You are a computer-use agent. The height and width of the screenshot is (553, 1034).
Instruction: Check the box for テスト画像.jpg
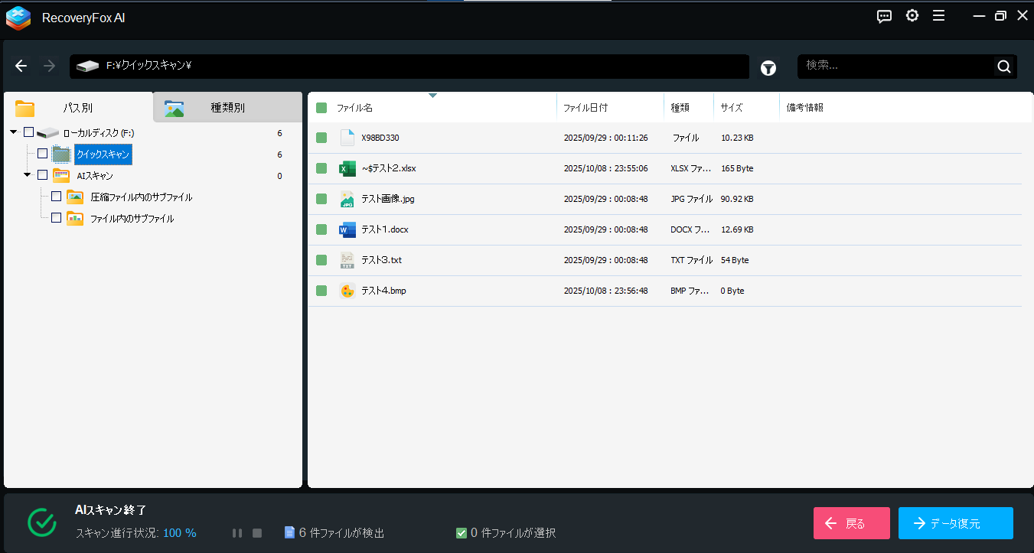tap(321, 199)
